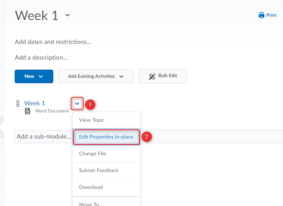Open the Week 1 Word document link

35,104
